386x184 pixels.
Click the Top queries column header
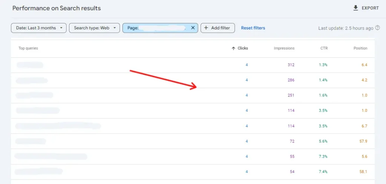[x=28, y=48]
